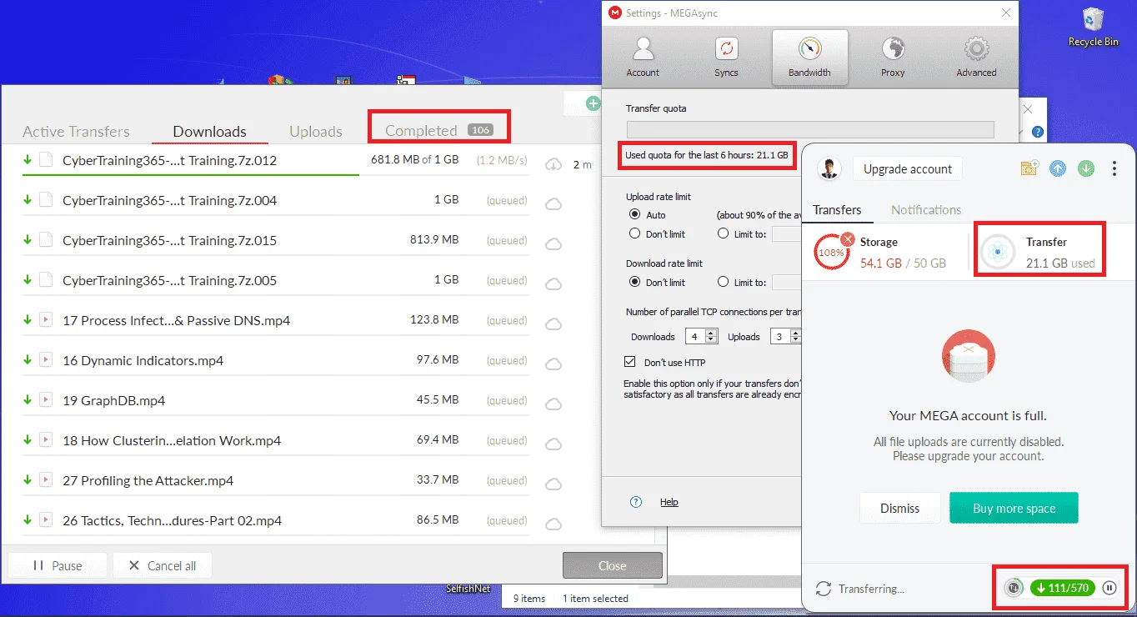Select Auto upload rate limit
This screenshot has width=1137, height=617.
tap(634, 215)
